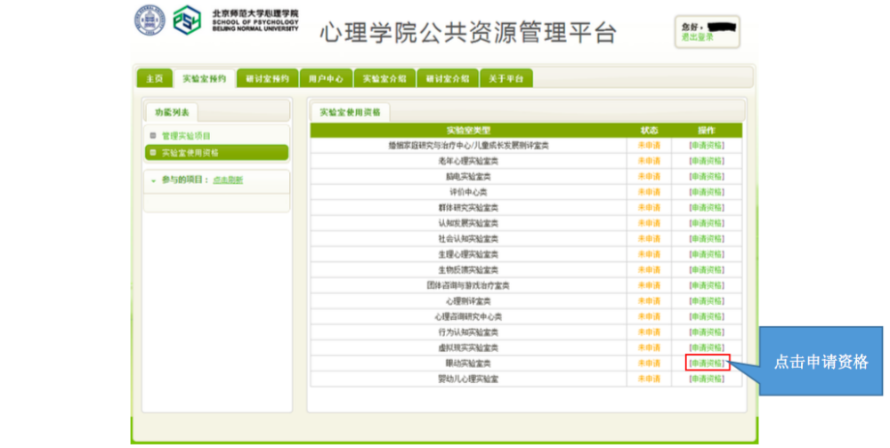Select the 关于平台 tab
Image resolution: width=890 pixels, height=448 pixels.
(506, 78)
